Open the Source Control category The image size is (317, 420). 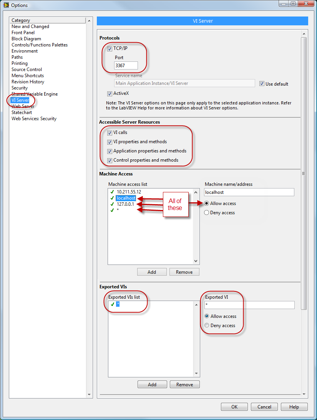(27, 69)
